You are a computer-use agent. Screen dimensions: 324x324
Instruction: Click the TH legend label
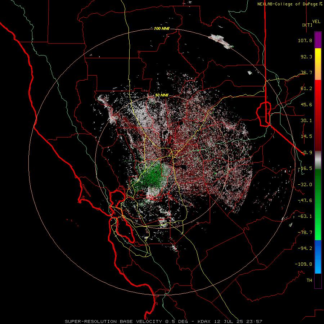[x=309, y=280]
